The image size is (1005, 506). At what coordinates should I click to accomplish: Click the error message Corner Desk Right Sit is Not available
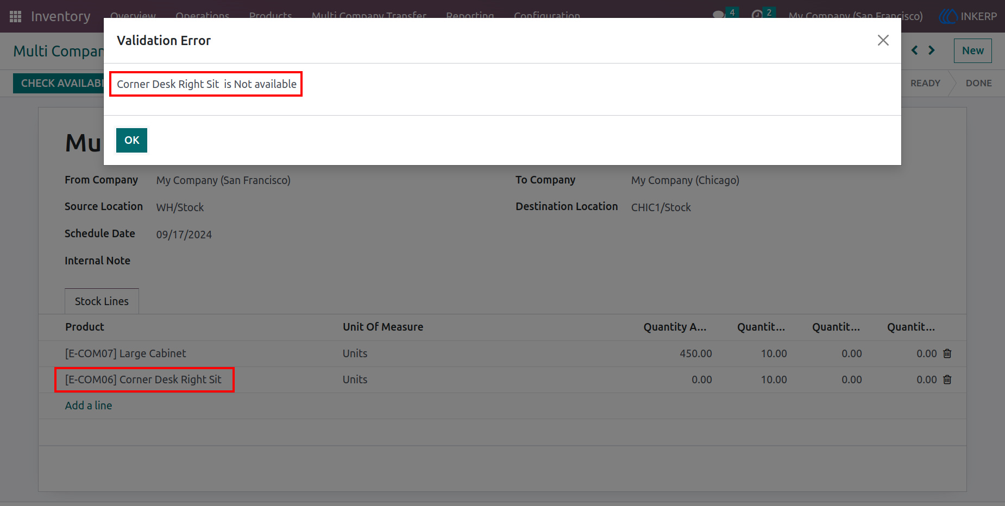[206, 84]
